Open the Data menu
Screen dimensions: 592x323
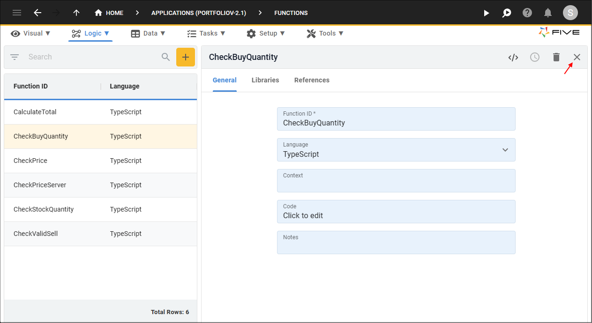[148, 33]
